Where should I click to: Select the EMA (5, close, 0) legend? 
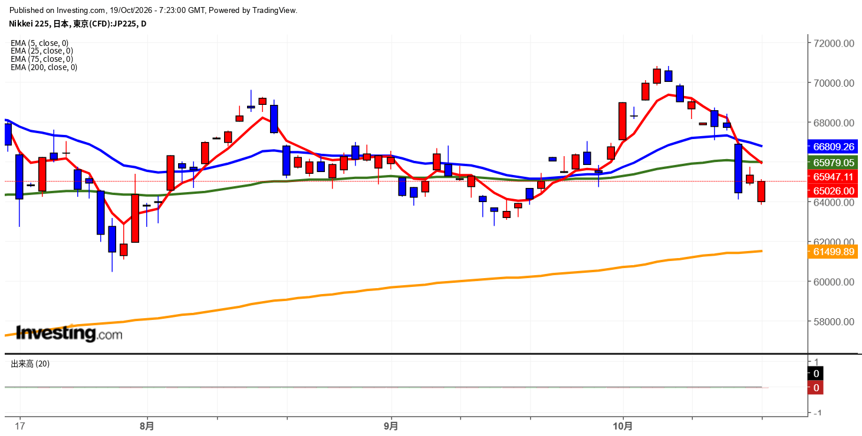(40, 43)
